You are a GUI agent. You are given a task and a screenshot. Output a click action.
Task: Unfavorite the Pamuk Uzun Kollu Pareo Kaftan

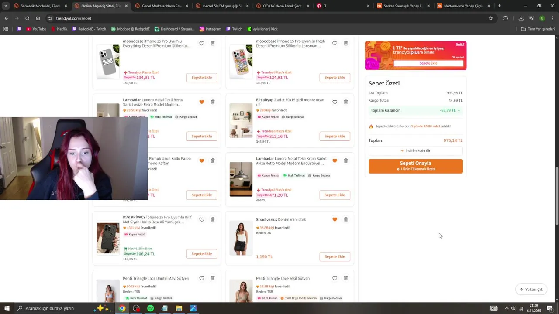(x=202, y=160)
